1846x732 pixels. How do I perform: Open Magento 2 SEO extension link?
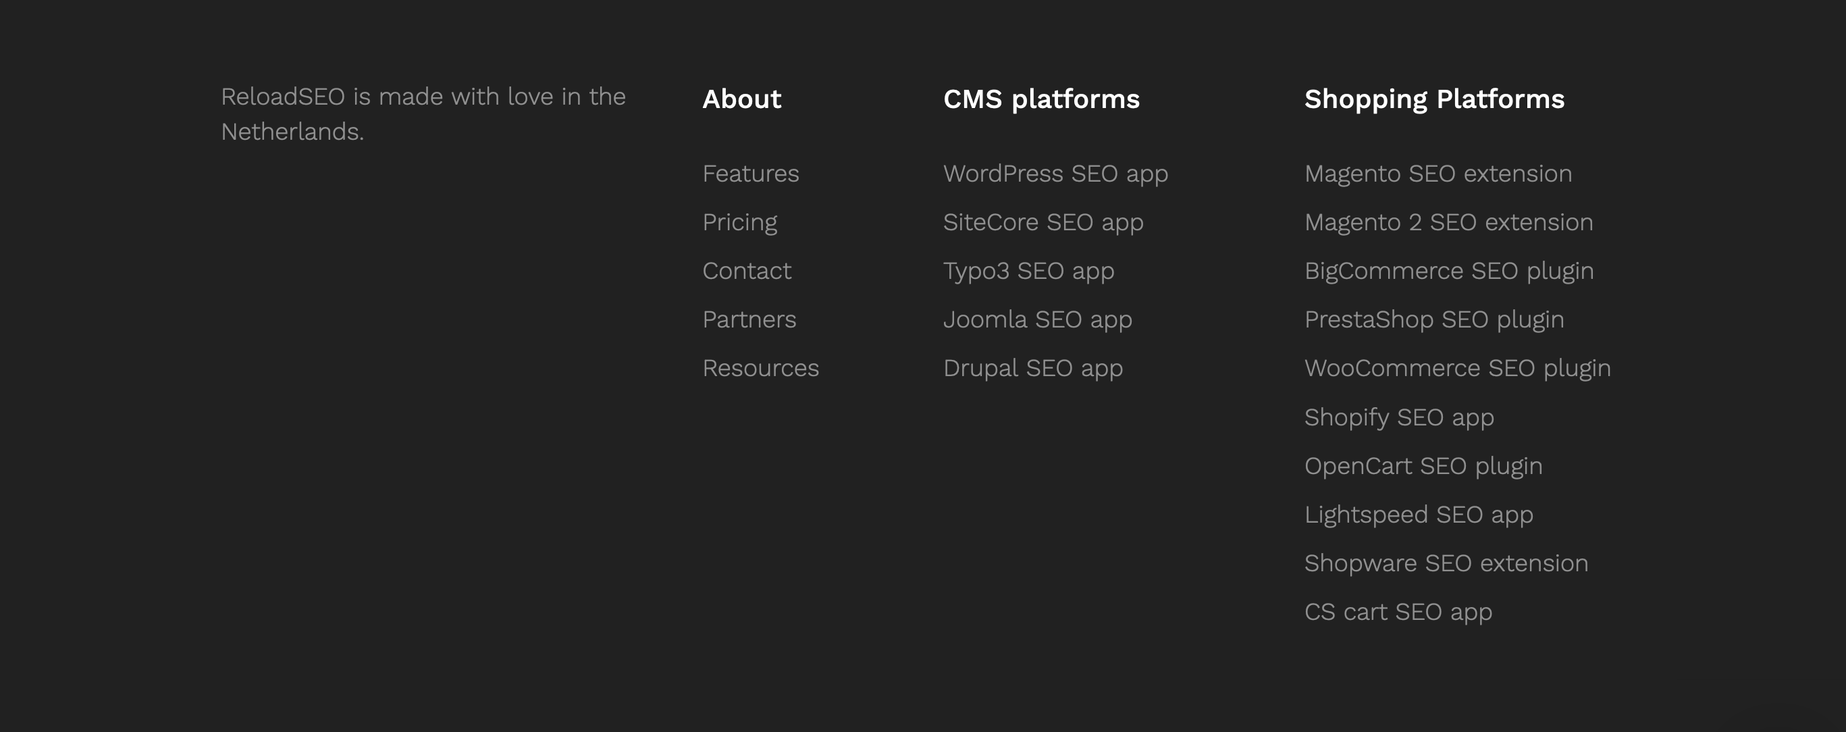[1449, 223]
